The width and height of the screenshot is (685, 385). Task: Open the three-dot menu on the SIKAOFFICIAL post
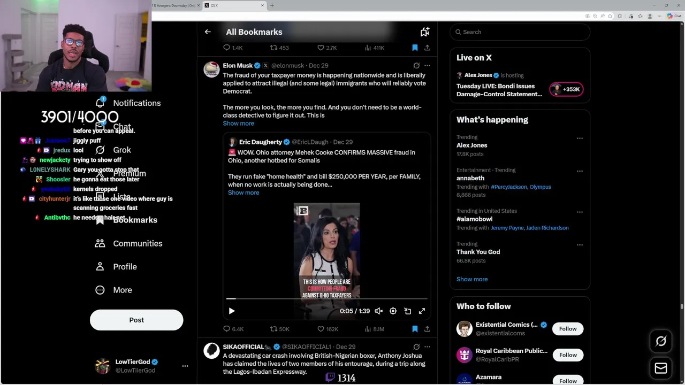pyautogui.click(x=427, y=347)
